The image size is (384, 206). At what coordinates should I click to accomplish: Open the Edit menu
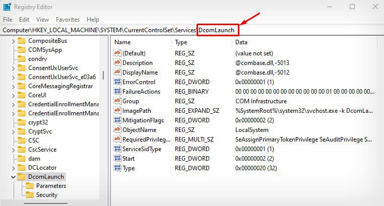(24, 20)
